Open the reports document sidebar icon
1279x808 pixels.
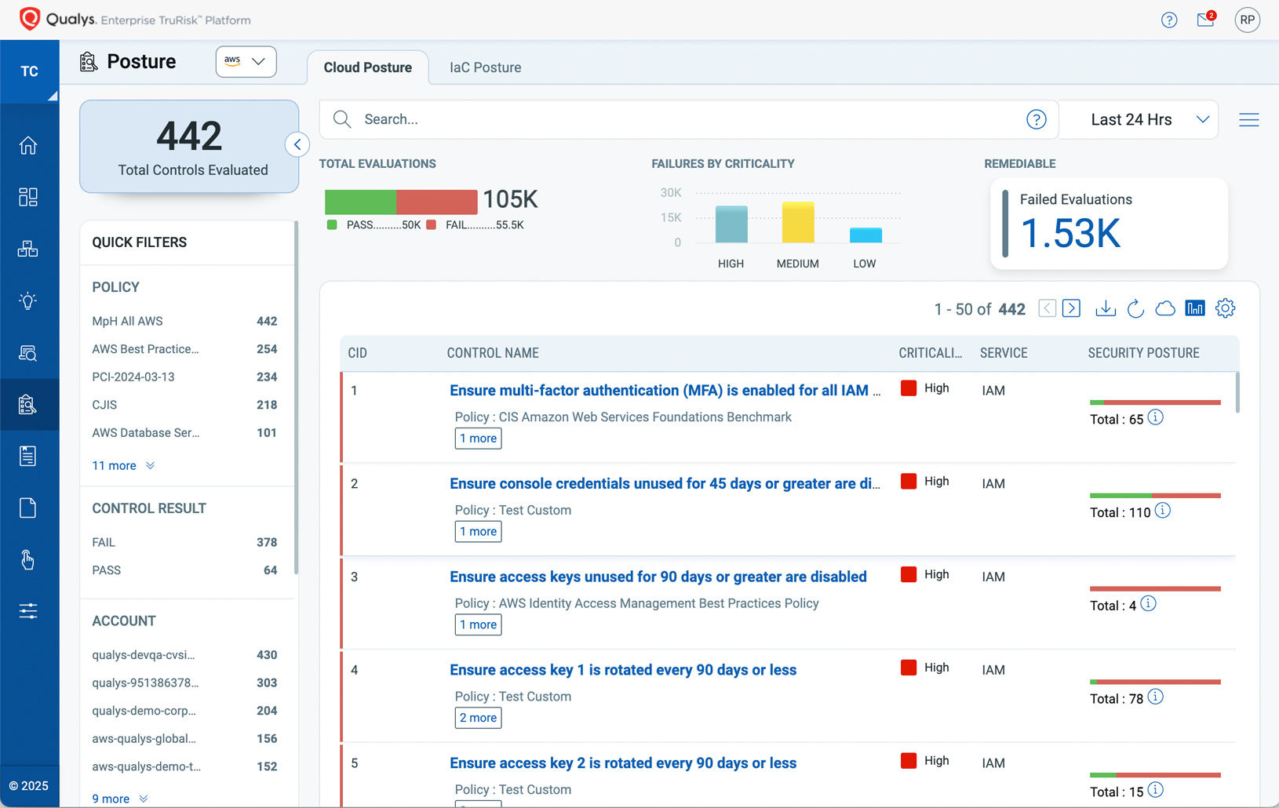coord(28,508)
